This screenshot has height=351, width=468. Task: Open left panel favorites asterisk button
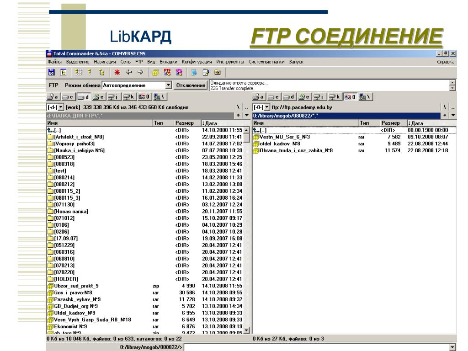click(x=238, y=115)
